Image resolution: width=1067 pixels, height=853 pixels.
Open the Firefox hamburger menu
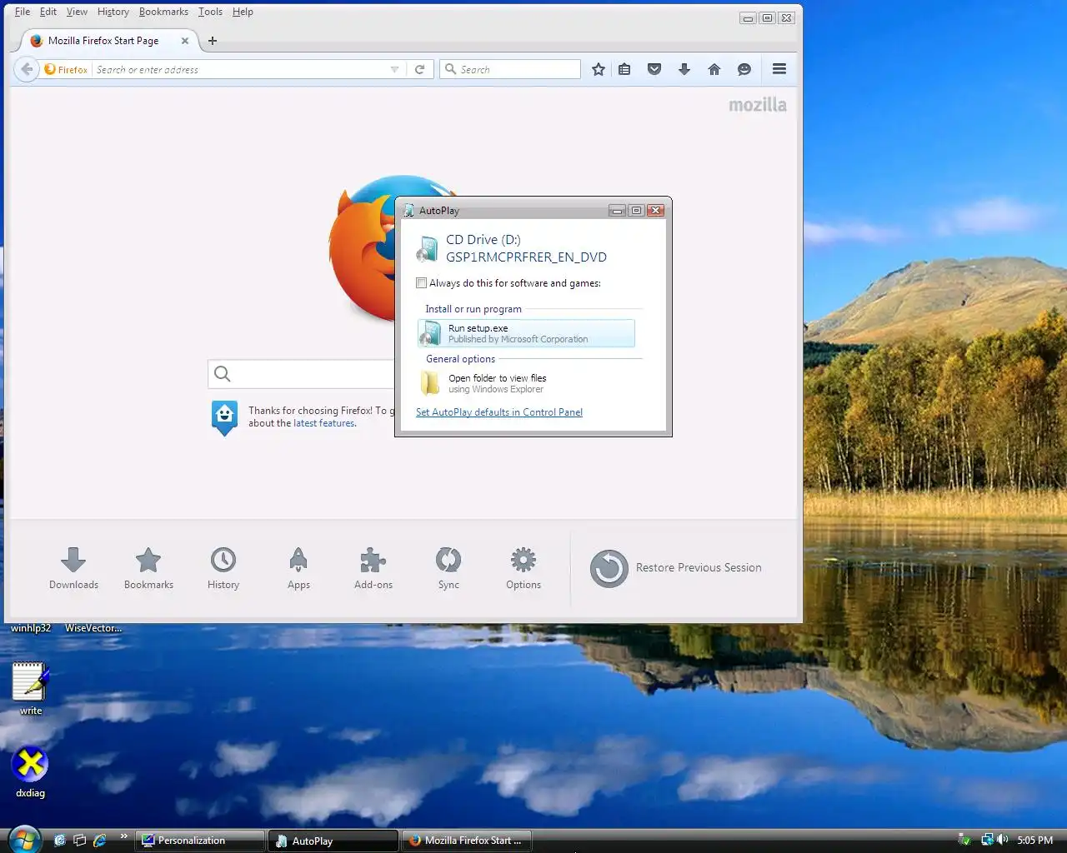coord(779,69)
